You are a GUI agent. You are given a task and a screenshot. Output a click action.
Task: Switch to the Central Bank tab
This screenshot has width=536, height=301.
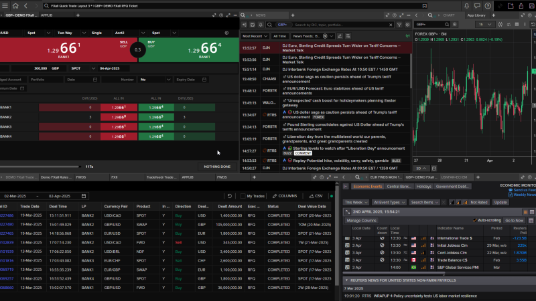click(399, 187)
